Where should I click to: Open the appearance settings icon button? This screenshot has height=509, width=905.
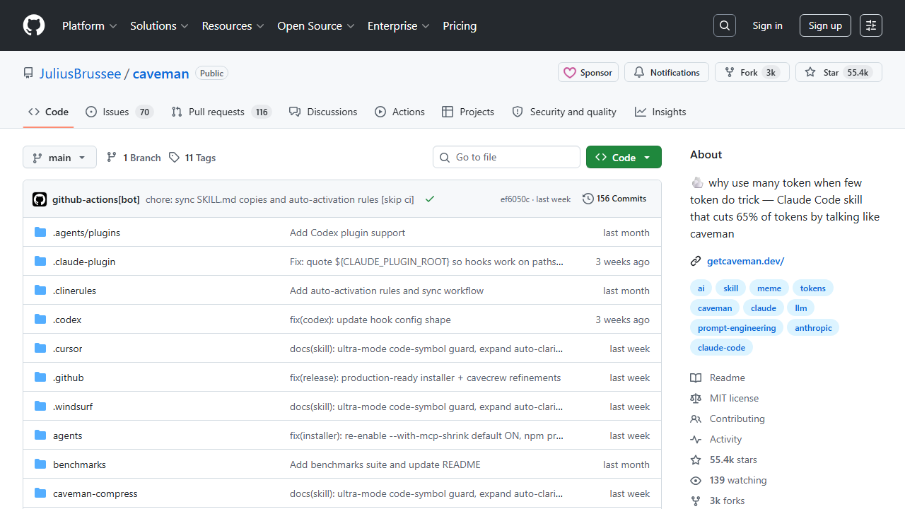[x=871, y=25]
